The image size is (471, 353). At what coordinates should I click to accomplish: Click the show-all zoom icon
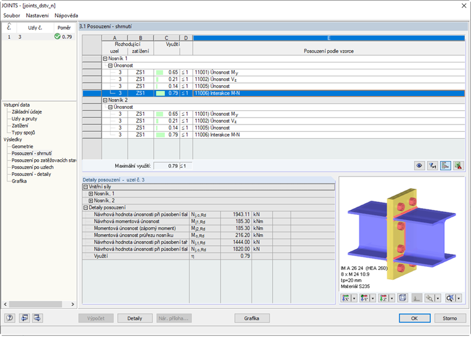(450, 298)
